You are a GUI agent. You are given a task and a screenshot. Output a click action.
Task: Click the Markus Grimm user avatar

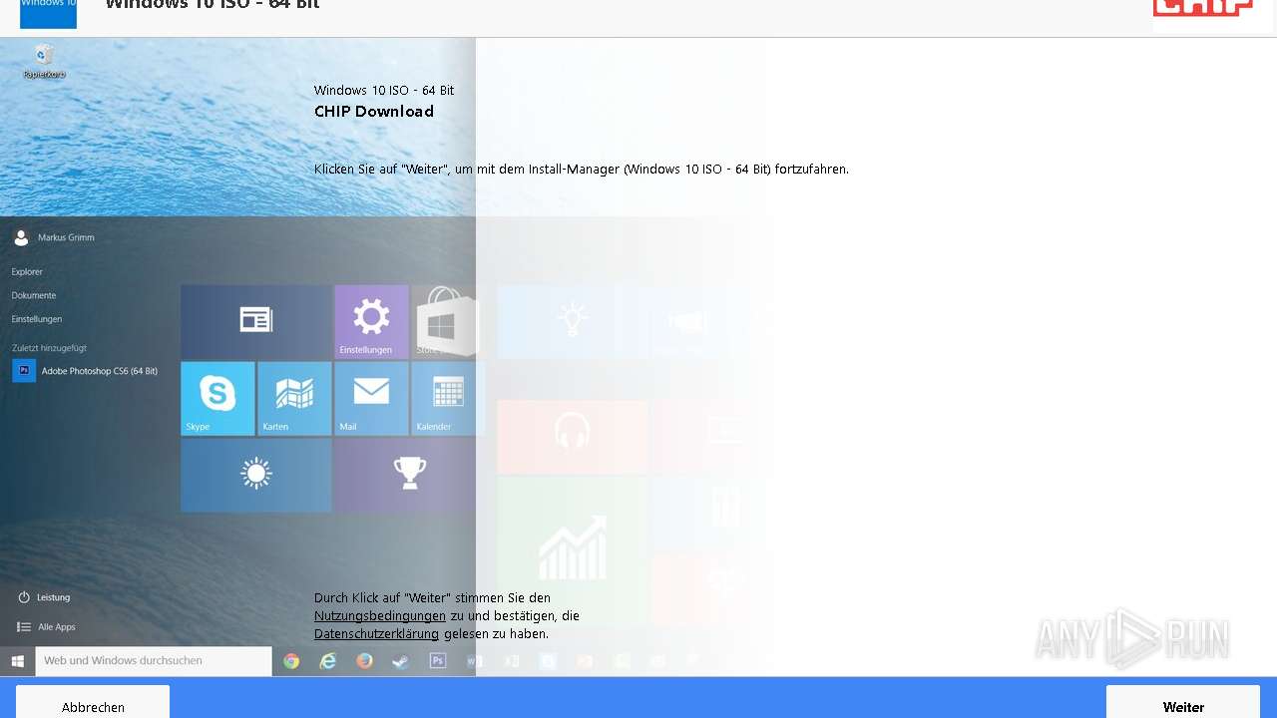[21, 237]
